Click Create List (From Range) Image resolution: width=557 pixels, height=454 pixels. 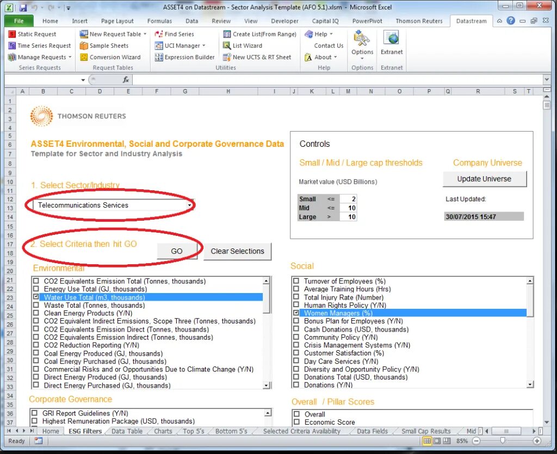[x=259, y=34]
